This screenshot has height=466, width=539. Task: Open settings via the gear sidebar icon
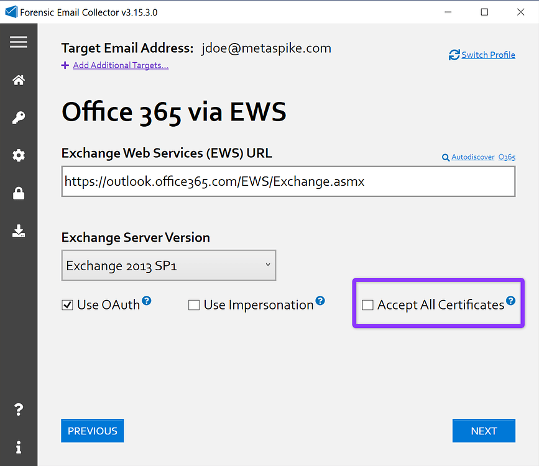[x=19, y=155]
